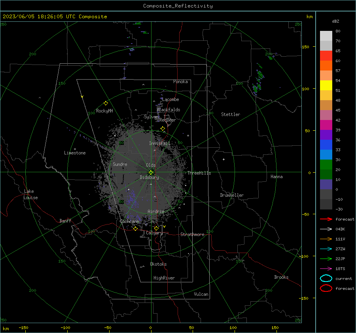Click the Composite_Reflectivity title text
This screenshot has width=356, height=333.
[178, 6]
